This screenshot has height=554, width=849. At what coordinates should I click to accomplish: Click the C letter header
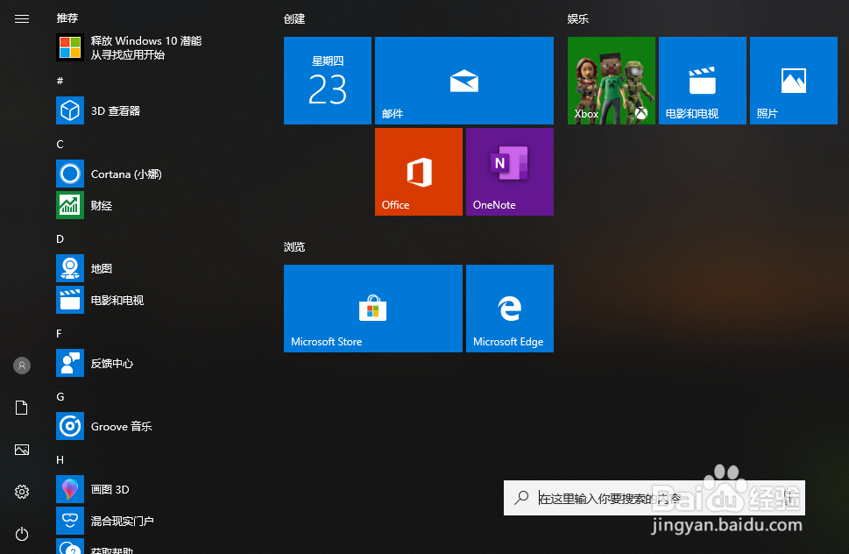click(60, 144)
